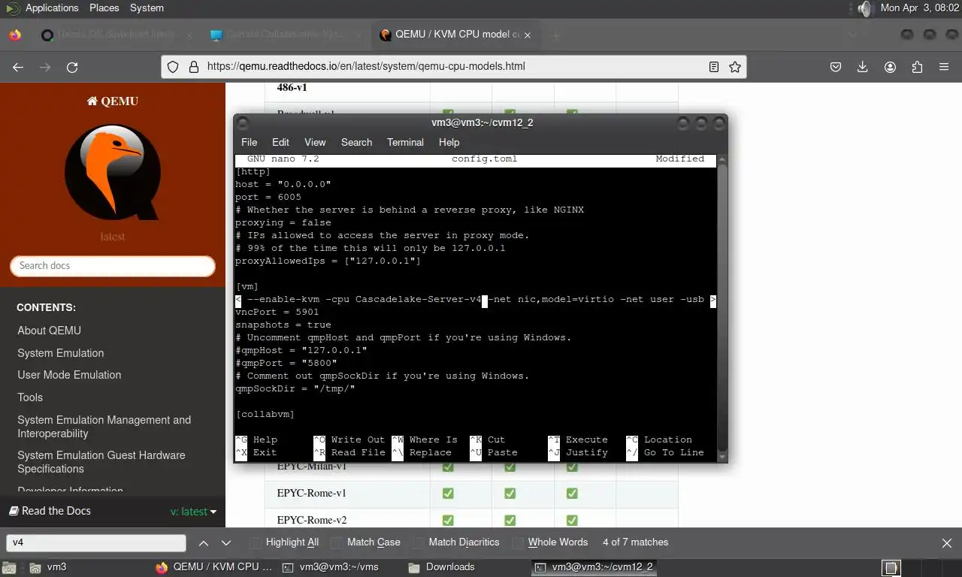Click the vncPort = 5901 line in nano

click(277, 312)
